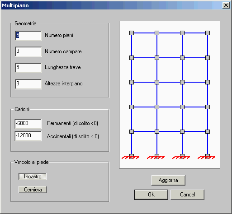This screenshot has width=232, height=214.
Task: Focus the Lunghezza trave input box
Action: tap(28, 68)
